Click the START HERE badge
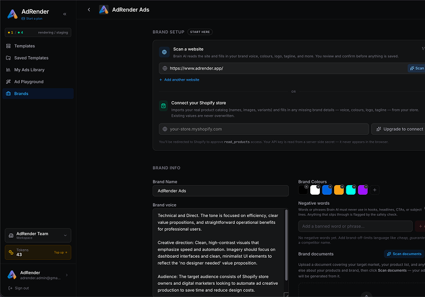425x297 pixels. coord(200,32)
